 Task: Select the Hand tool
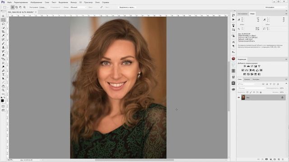[x=3, y=86]
